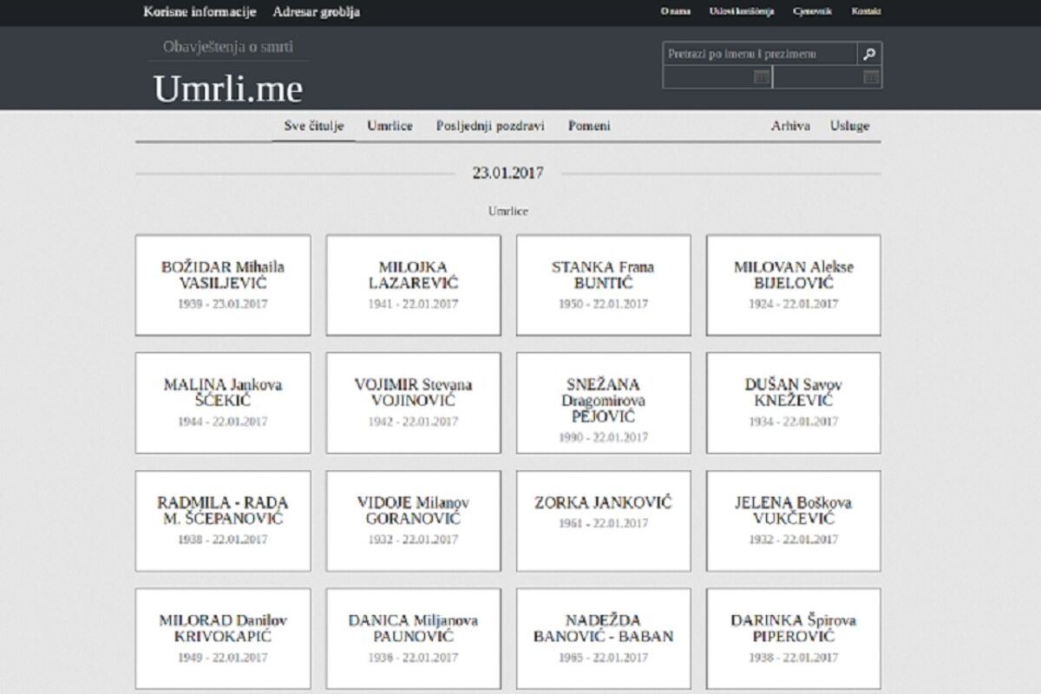Select the Sve čitulje tab
Image resolution: width=1041 pixels, height=694 pixels.
(x=314, y=126)
